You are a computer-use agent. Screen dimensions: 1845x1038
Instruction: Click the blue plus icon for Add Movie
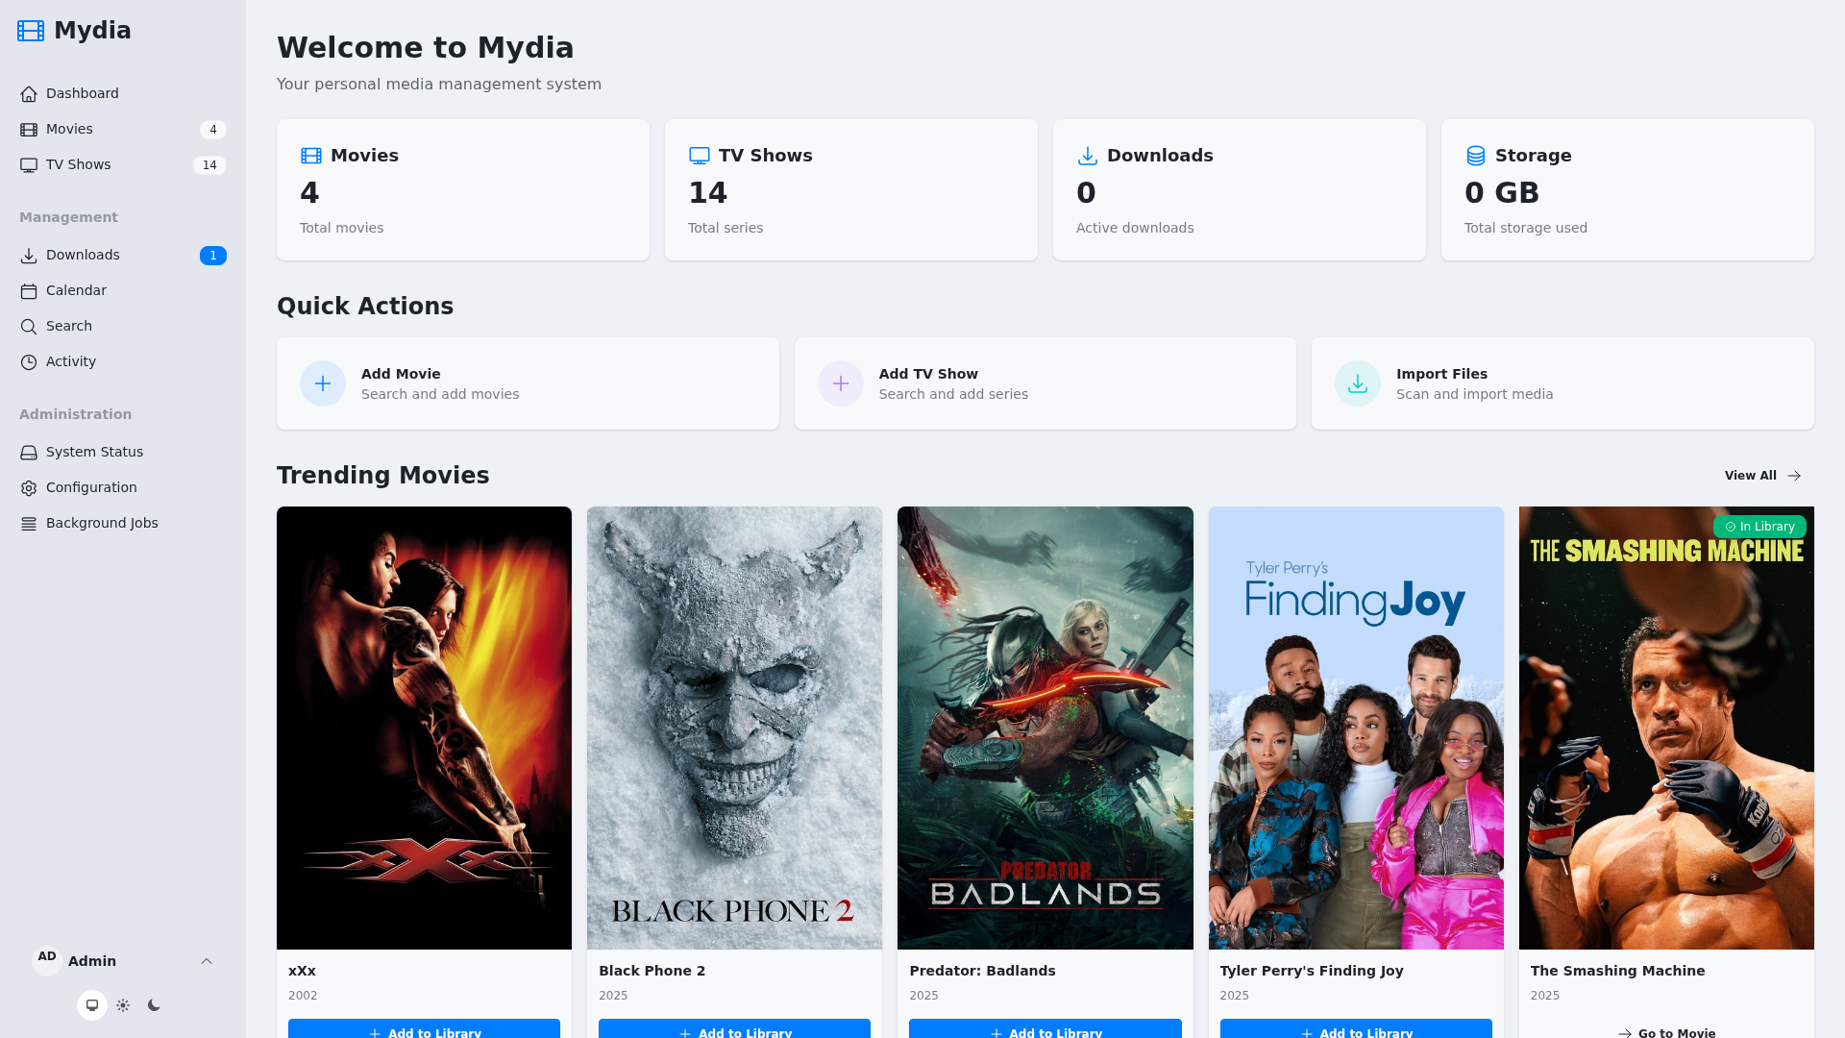(x=323, y=383)
